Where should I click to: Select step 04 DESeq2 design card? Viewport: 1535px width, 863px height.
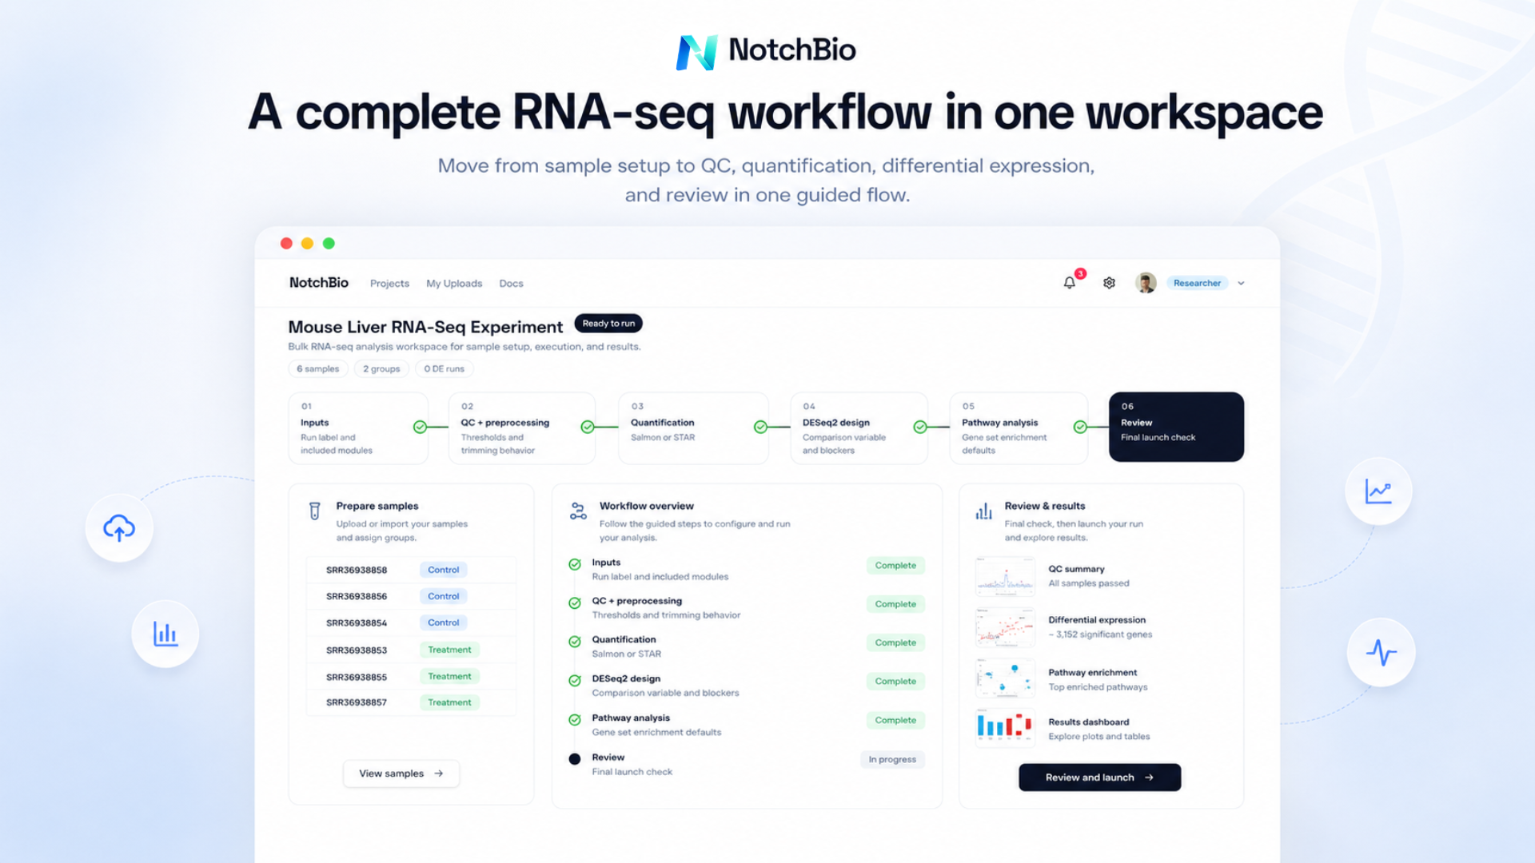(x=859, y=428)
